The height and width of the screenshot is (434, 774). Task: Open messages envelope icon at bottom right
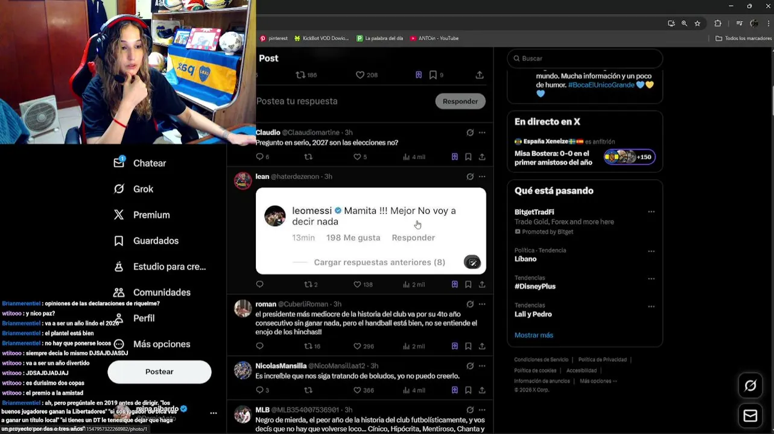tap(750, 416)
